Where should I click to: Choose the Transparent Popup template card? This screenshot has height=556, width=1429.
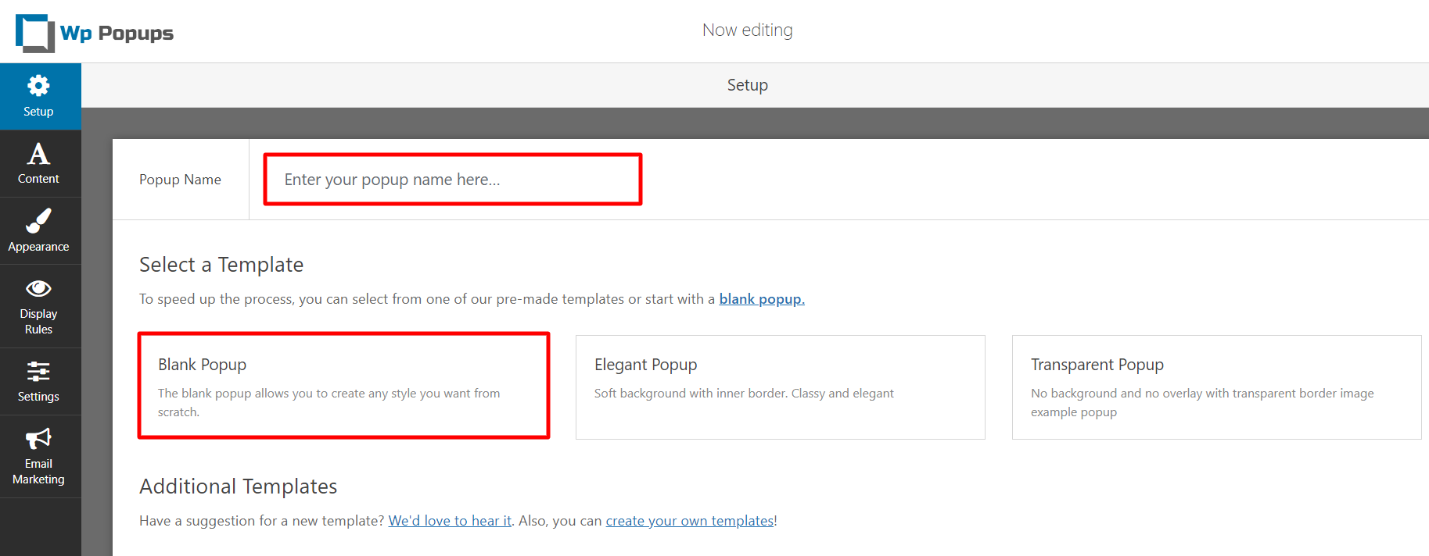1216,387
